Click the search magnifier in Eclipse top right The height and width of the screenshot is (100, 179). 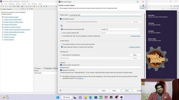(x=171, y=6)
